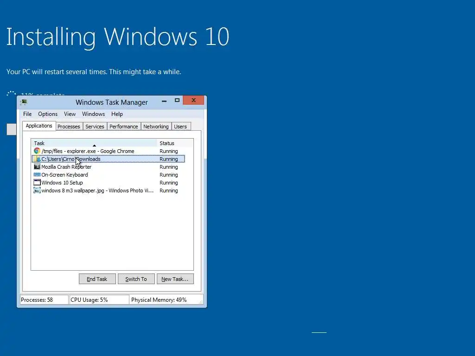
Task: Open the File menu
Action: 27,114
